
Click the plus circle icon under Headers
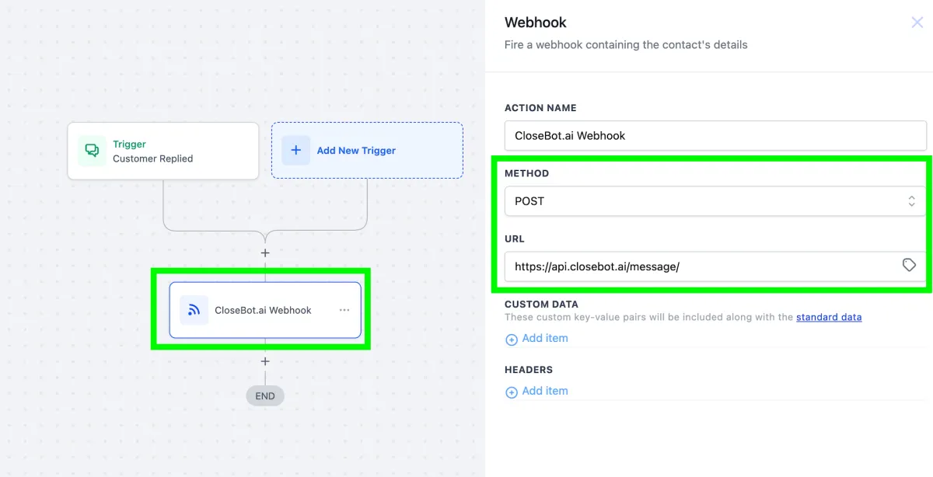point(512,392)
